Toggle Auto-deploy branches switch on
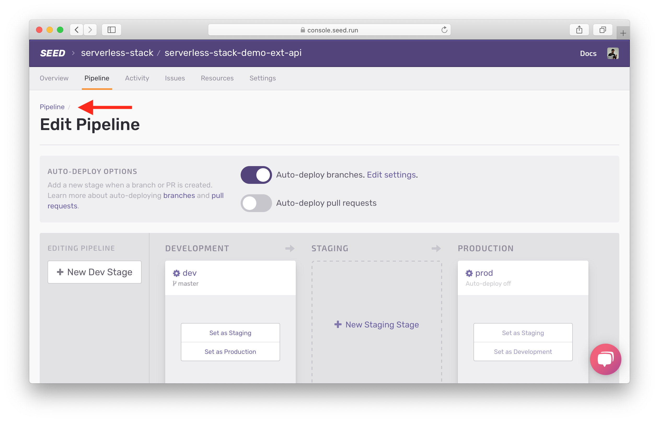This screenshot has height=422, width=659. pyautogui.click(x=256, y=174)
